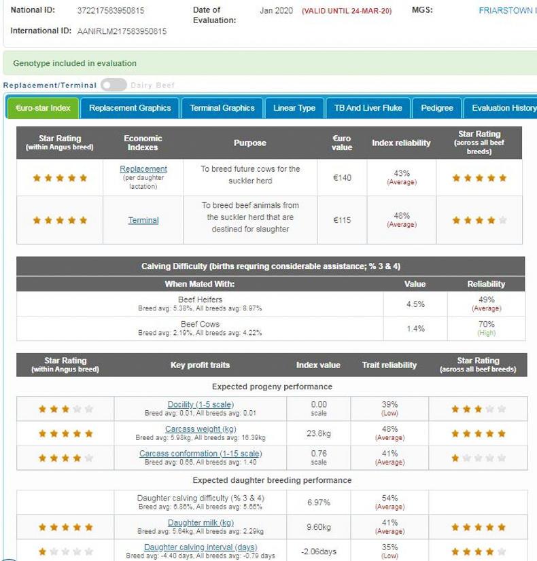
Task: Open the Terminal Graphics tab
Action: click(222, 108)
